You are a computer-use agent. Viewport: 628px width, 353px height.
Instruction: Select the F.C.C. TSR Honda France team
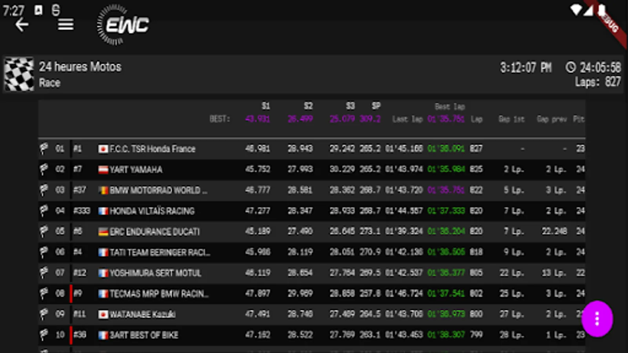click(152, 149)
